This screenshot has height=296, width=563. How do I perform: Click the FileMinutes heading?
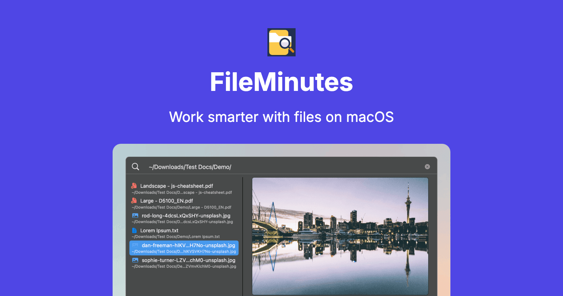coord(281,82)
